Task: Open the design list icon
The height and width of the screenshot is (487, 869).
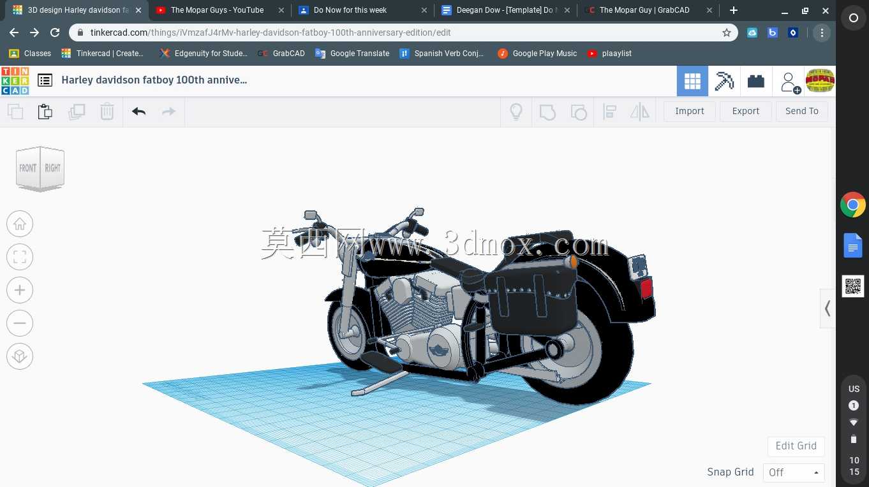Action: [45, 80]
